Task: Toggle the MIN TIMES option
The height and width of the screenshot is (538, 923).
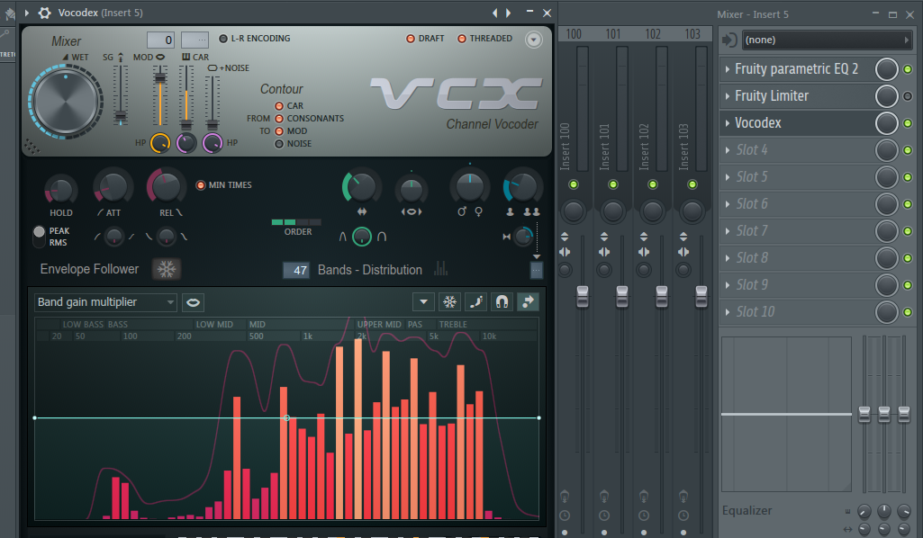Action: [x=201, y=185]
